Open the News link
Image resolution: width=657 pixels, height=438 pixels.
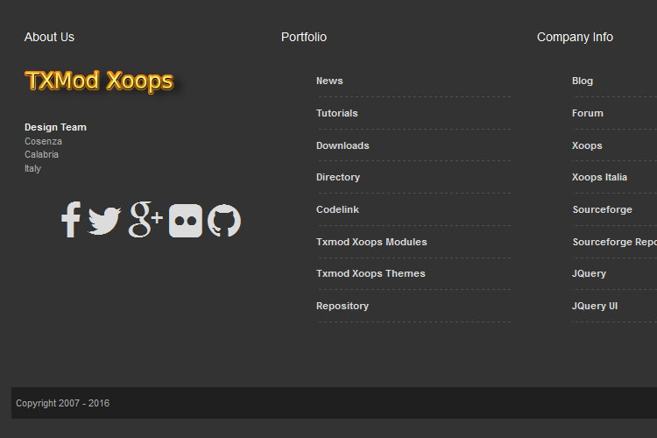329,81
